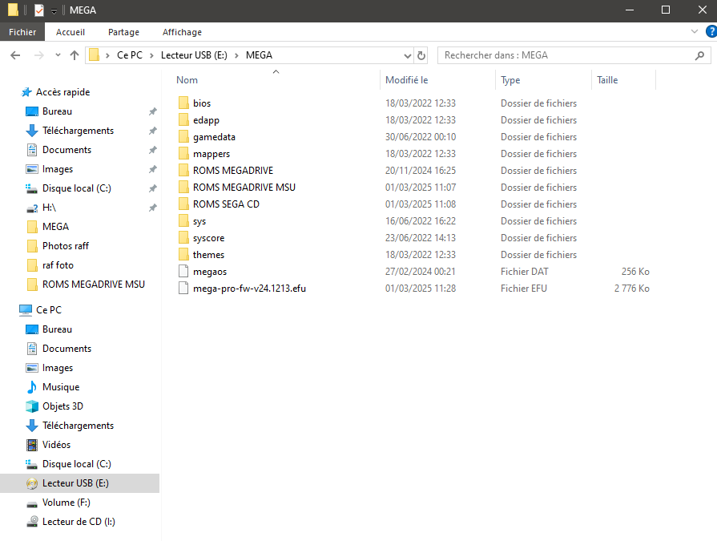Select the mega-pro-fw-v24.1213.efu file icon

[183, 289]
